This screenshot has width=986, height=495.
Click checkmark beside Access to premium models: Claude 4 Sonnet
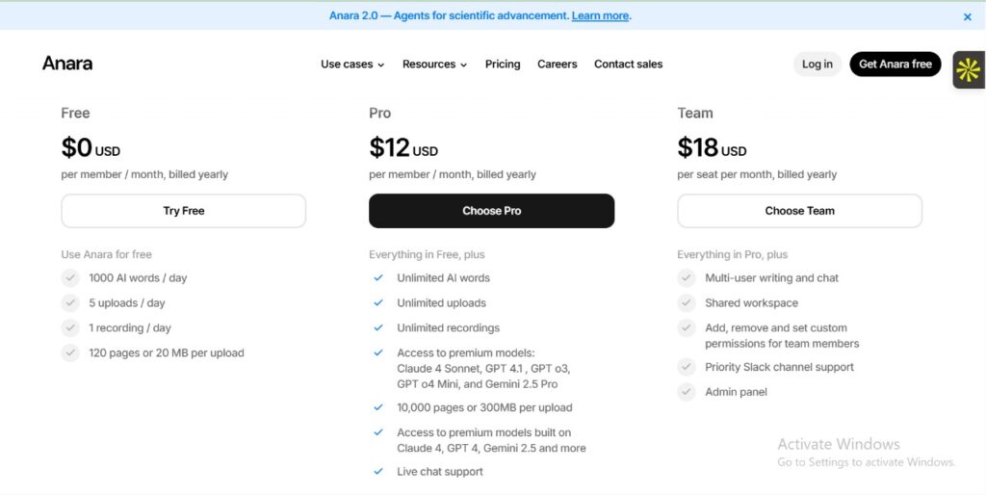point(377,352)
